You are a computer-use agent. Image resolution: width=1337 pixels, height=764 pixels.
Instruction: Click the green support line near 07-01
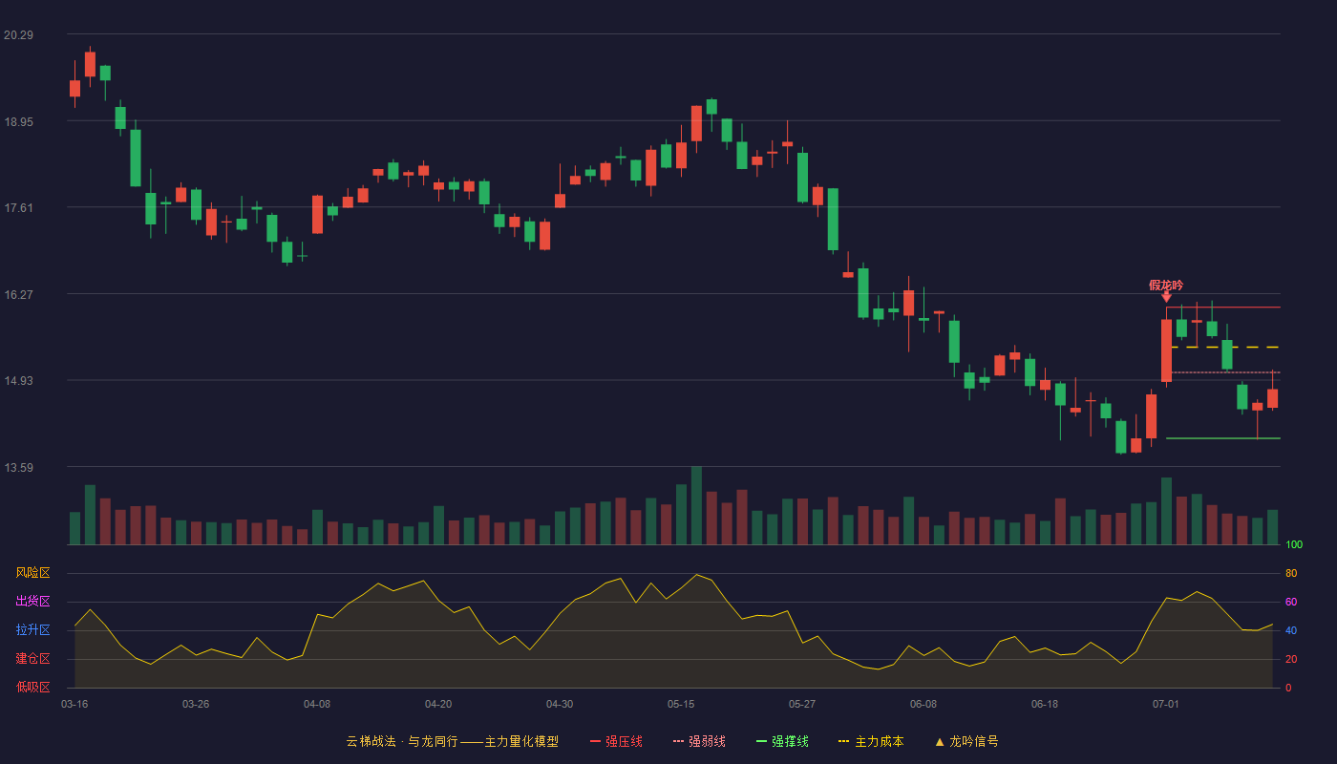pos(1222,438)
